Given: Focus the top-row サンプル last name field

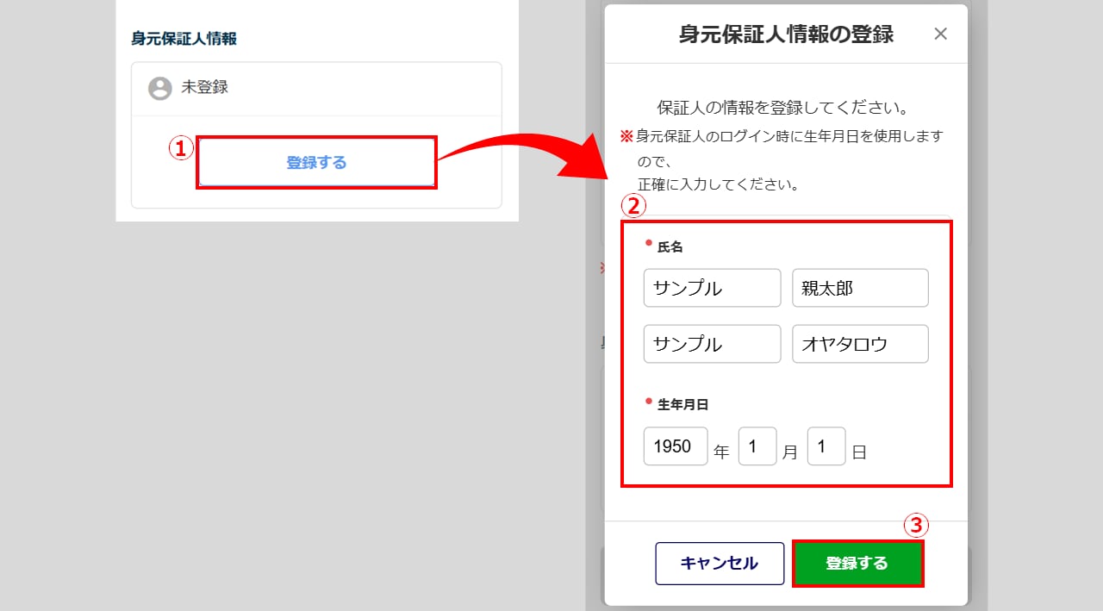Looking at the screenshot, I should coord(712,288).
